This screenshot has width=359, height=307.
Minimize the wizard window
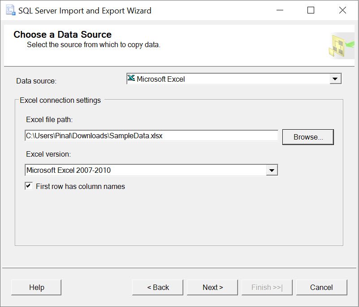point(280,10)
